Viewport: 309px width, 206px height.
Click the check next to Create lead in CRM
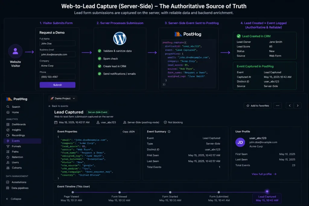[100, 66]
